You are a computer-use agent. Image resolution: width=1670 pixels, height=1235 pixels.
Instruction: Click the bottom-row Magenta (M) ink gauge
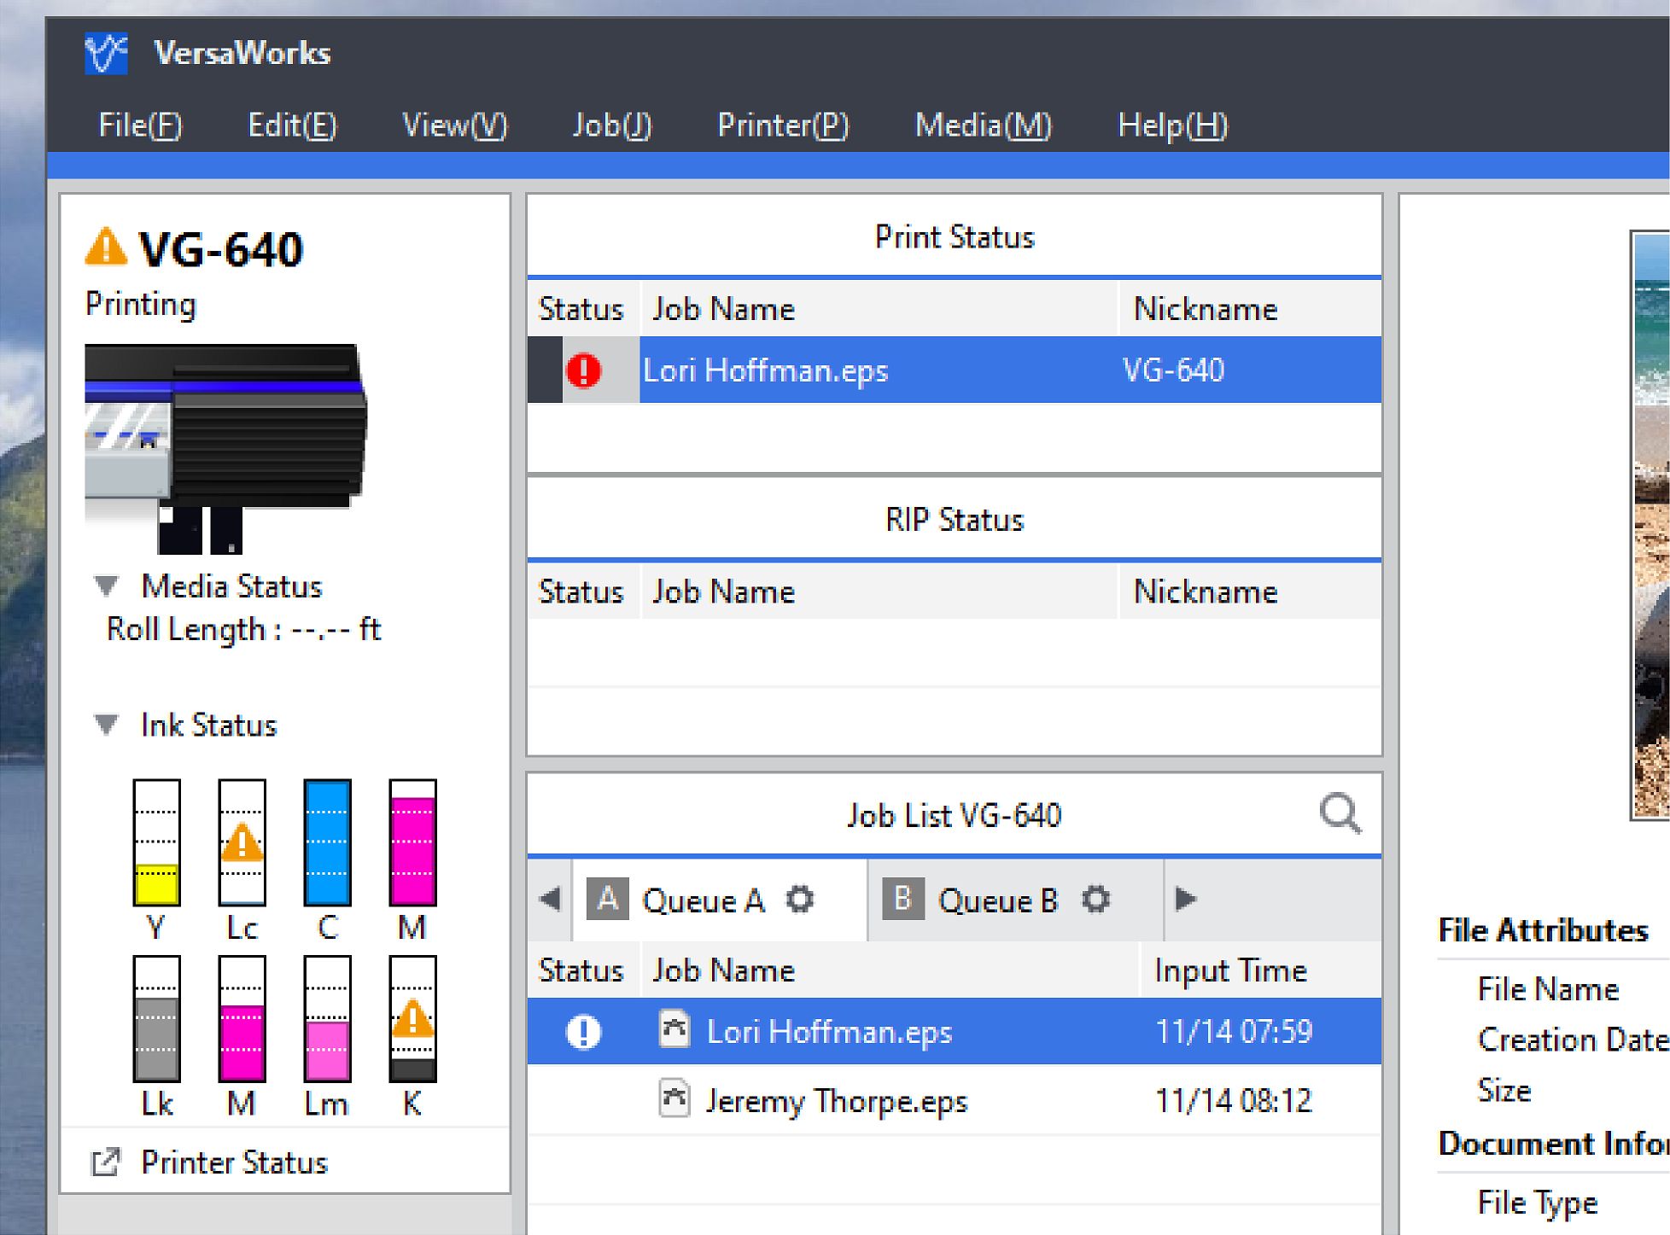[x=242, y=1018]
